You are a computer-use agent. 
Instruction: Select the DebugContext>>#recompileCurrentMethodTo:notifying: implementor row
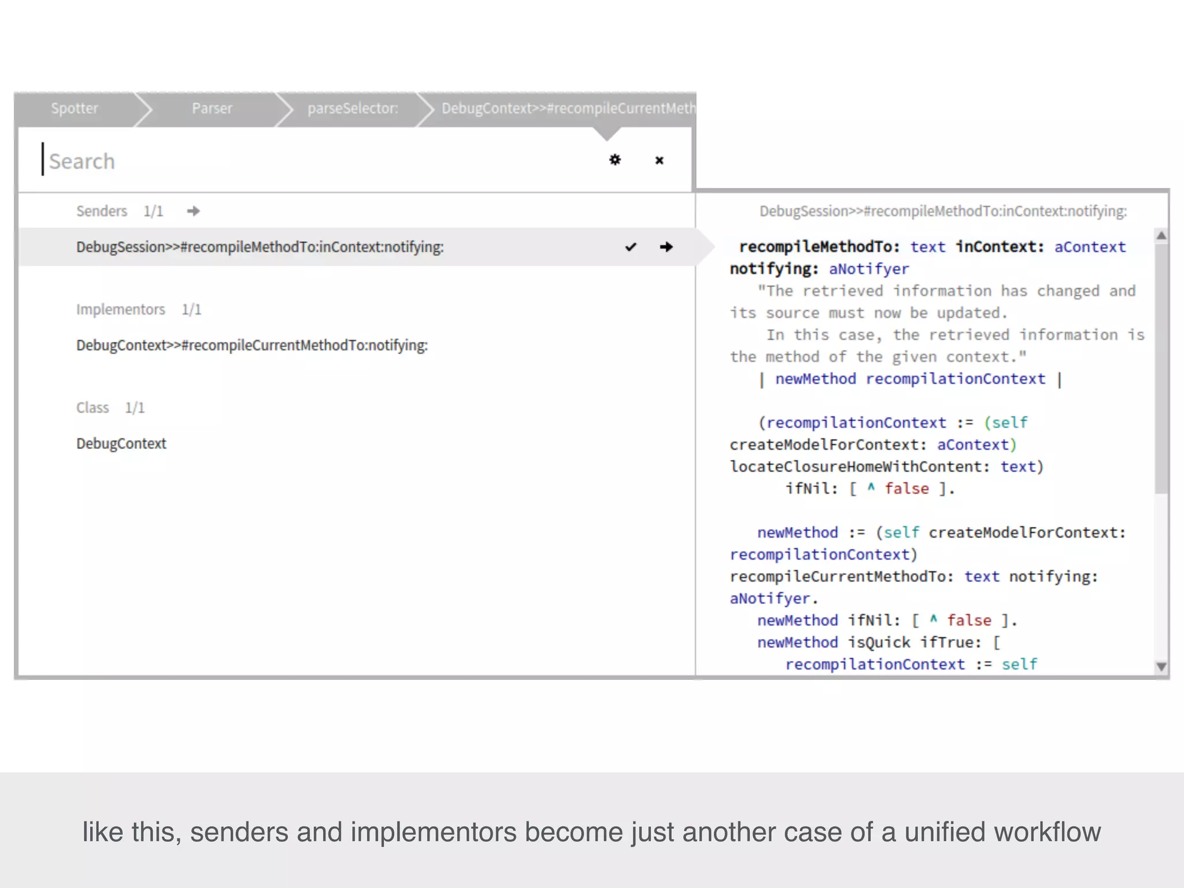point(356,345)
